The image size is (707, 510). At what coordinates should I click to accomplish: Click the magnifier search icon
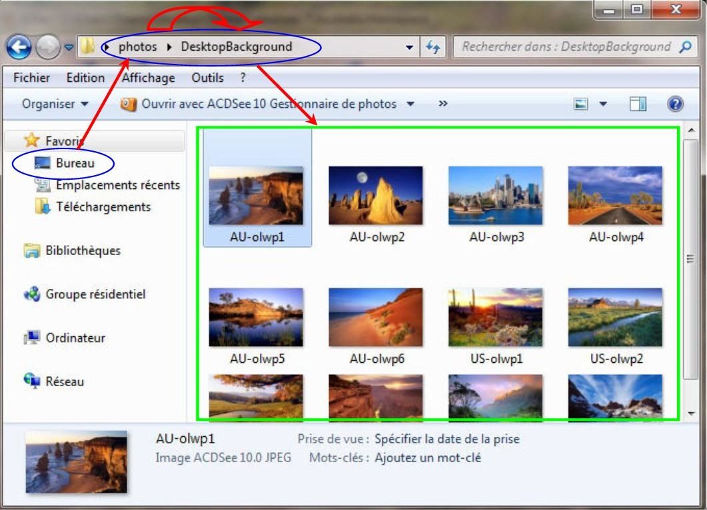pyautogui.click(x=686, y=47)
